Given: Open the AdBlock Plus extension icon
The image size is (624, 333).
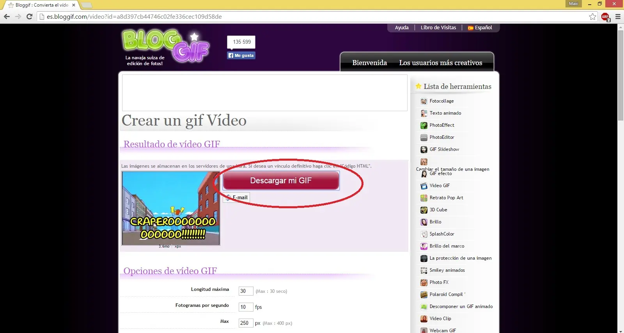Looking at the screenshot, I should pos(605,17).
